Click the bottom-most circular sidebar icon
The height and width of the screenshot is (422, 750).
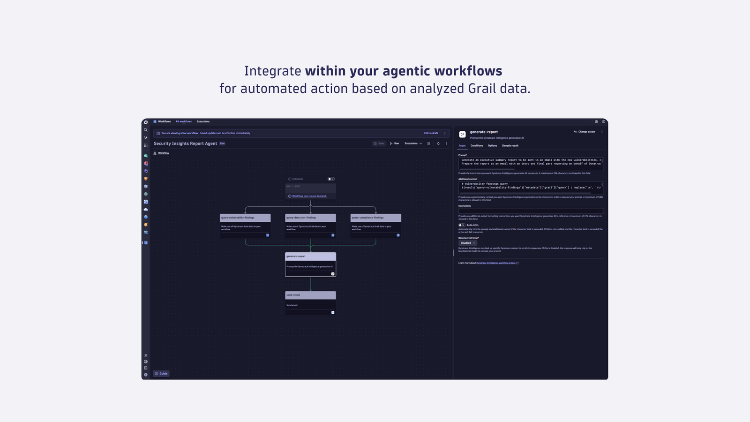click(146, 375)
